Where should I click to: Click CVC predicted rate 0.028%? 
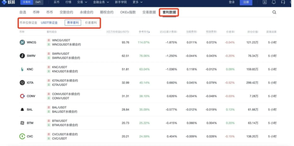(x=212, y=136)
